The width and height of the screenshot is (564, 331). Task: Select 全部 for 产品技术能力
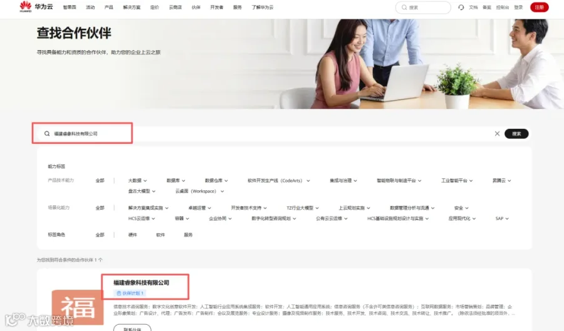tap(100, 181)
